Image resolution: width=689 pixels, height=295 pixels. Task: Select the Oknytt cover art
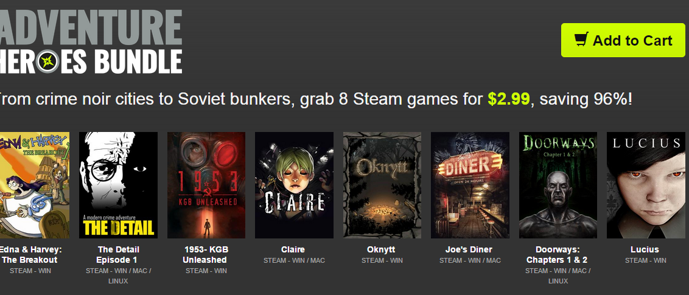pos(382,186)
